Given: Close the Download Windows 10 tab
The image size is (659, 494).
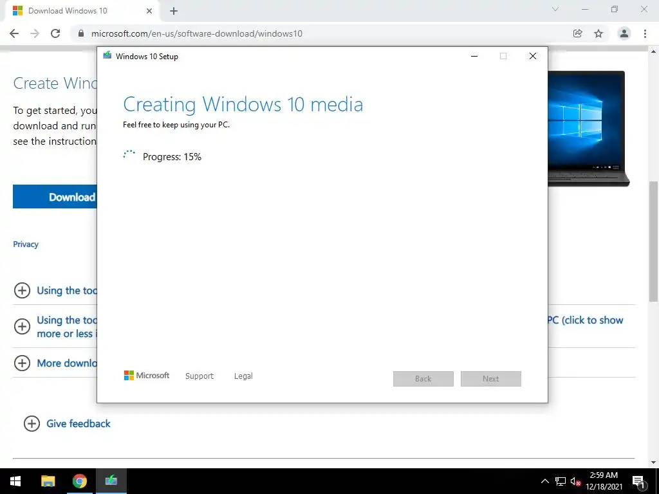Looking at the screenshot, I should tap(149, 11).
